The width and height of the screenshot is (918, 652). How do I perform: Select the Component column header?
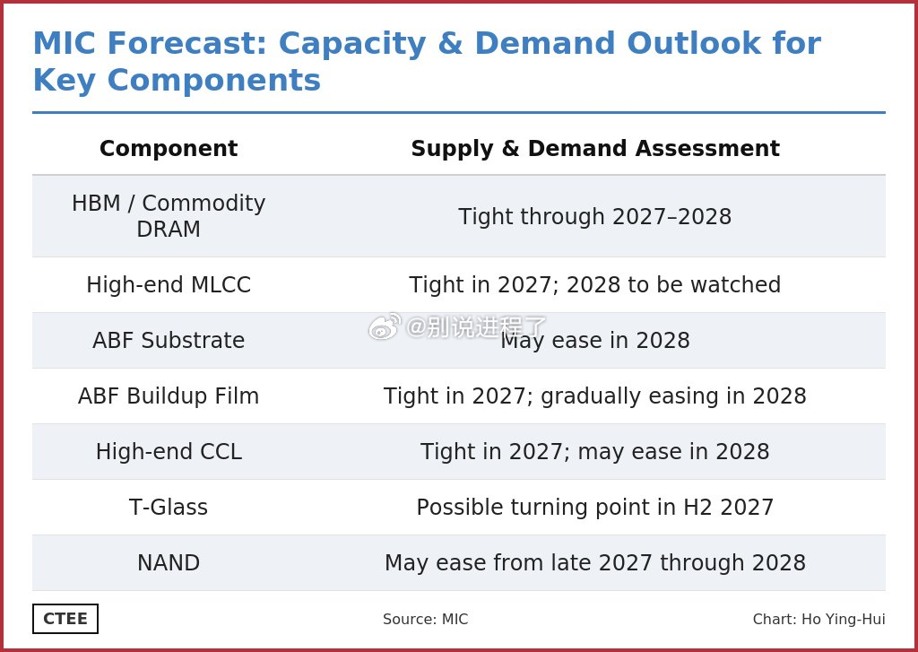pos(169,148)
